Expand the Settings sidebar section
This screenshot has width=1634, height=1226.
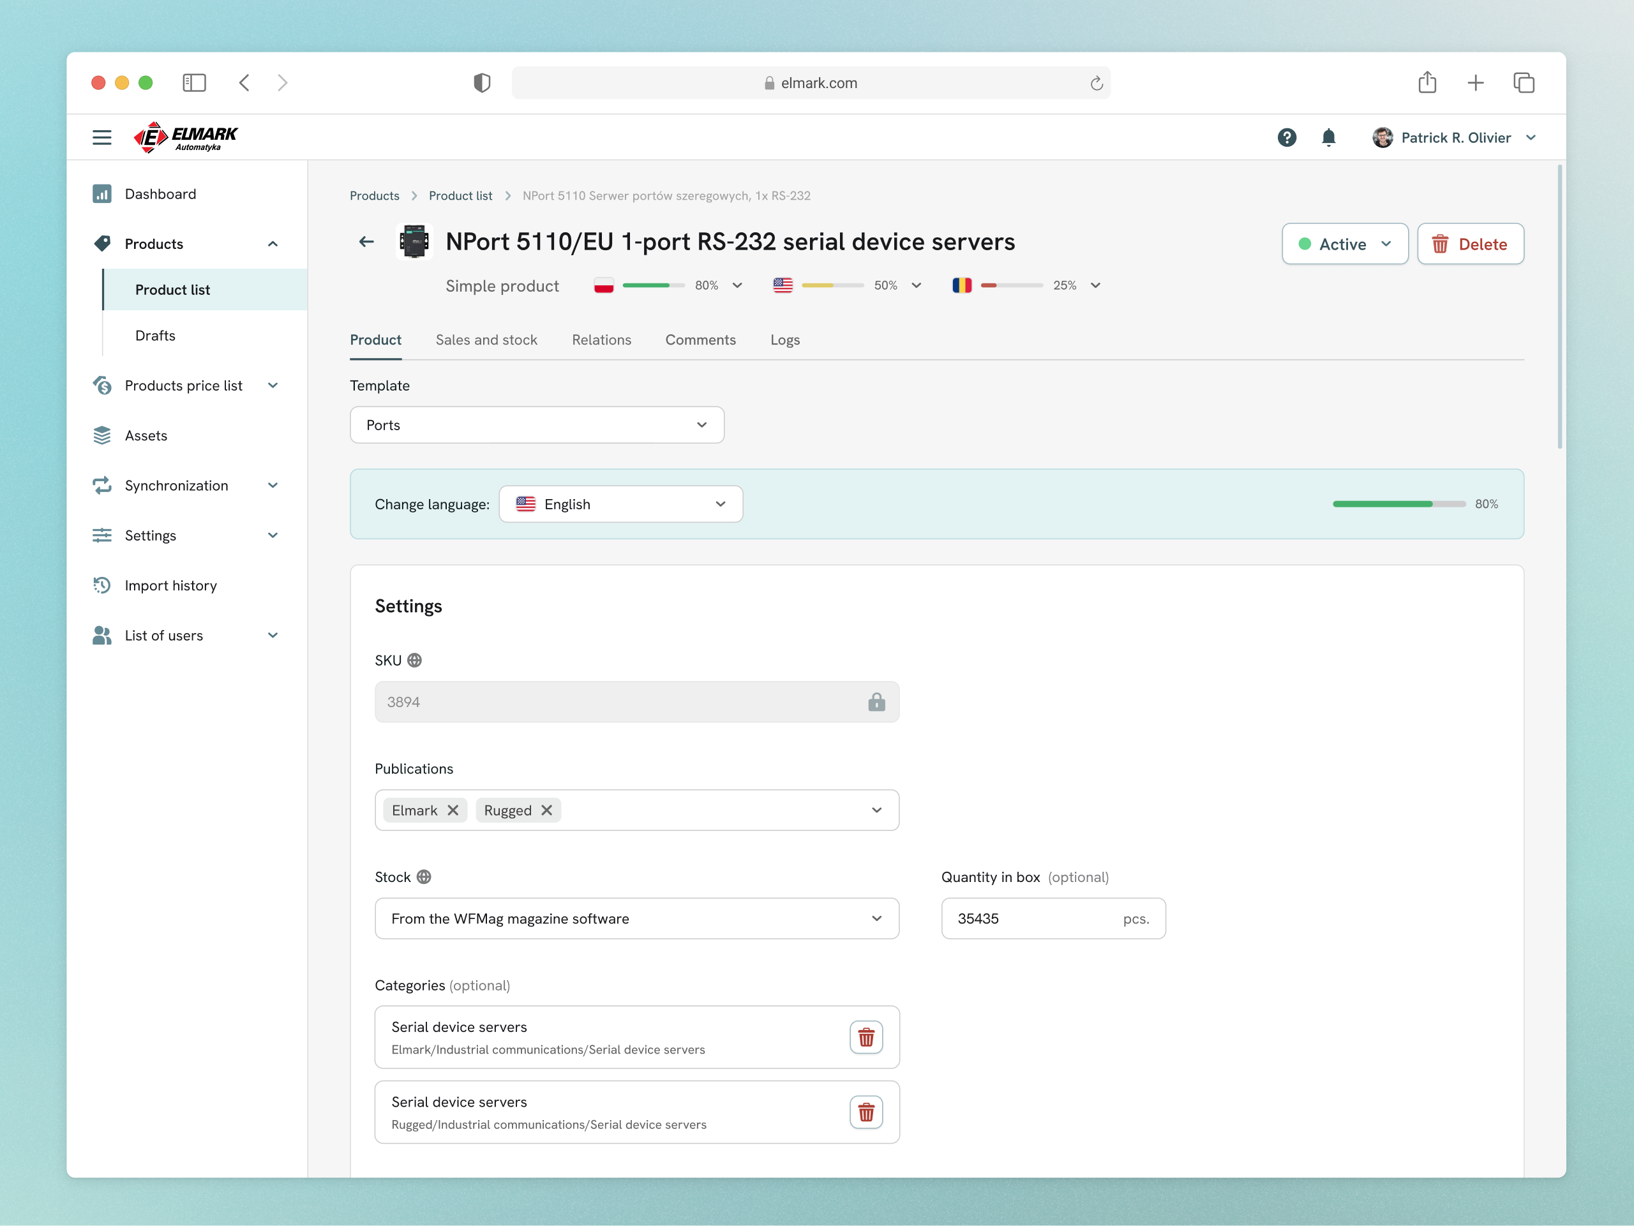point(273,535)
